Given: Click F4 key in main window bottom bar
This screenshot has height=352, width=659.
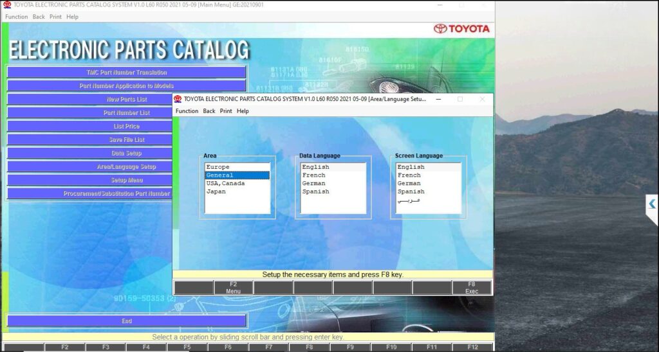Looking at the screenshot, I should pyautogui.click(x=146, y=348).
